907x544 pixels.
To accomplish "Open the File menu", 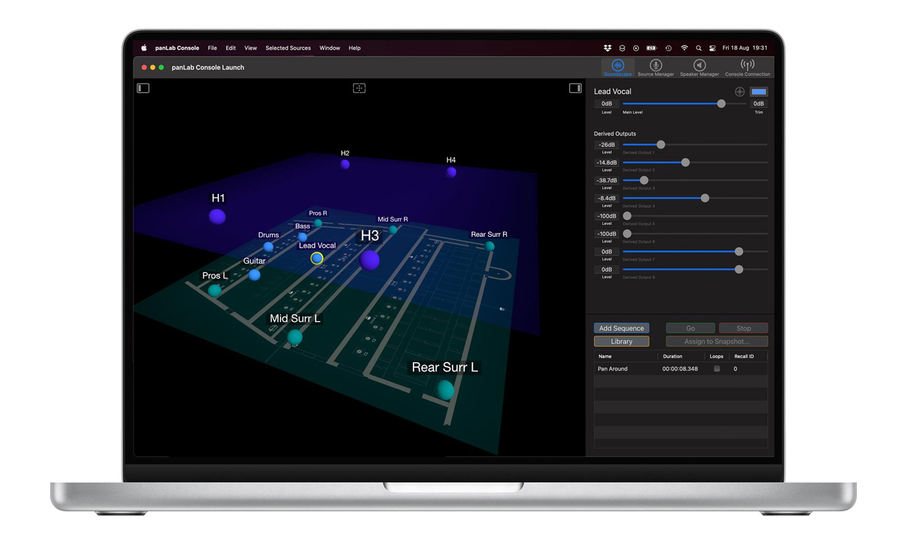I will coord(212,48).
